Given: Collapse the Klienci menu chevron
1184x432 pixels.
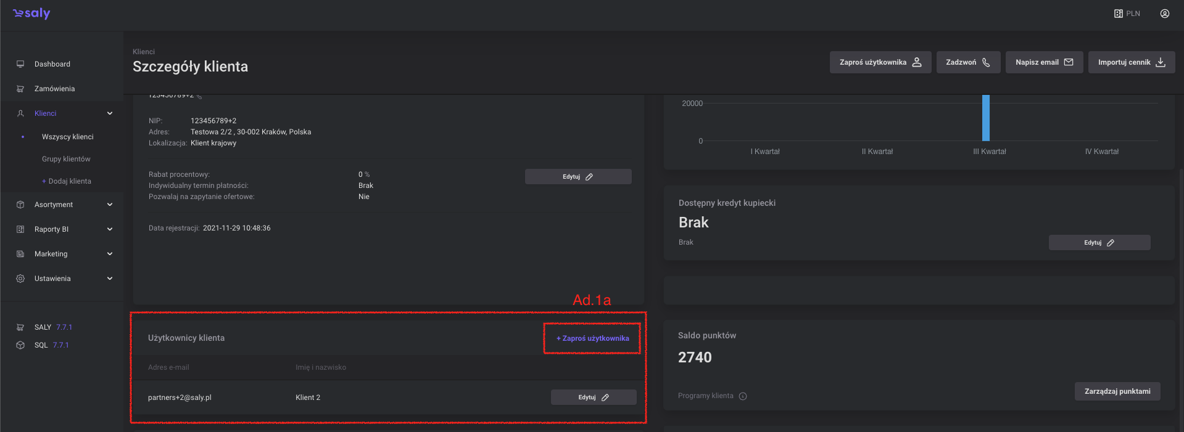Looking at the screenshot, I should [x=110, y=113].
